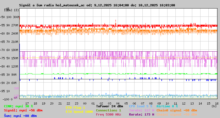
Task: Select the 'Šum: nyní -88 dBm' legend entry
Action: tap(20, 116)
